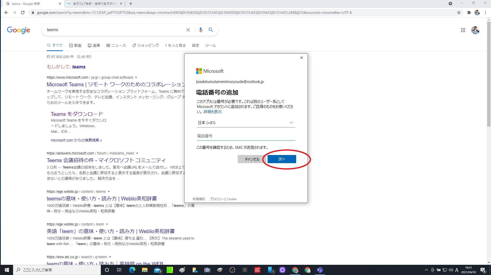Open File Explorer from taskbar
491x275 pixels.
[145, 270]
